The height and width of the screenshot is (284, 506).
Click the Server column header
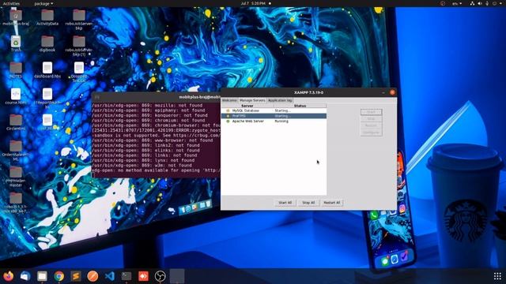[247, 106]
